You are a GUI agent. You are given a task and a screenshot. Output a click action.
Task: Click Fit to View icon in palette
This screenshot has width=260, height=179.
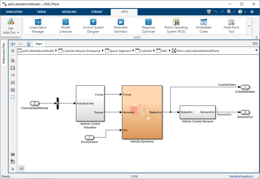[x=13, y=68]
